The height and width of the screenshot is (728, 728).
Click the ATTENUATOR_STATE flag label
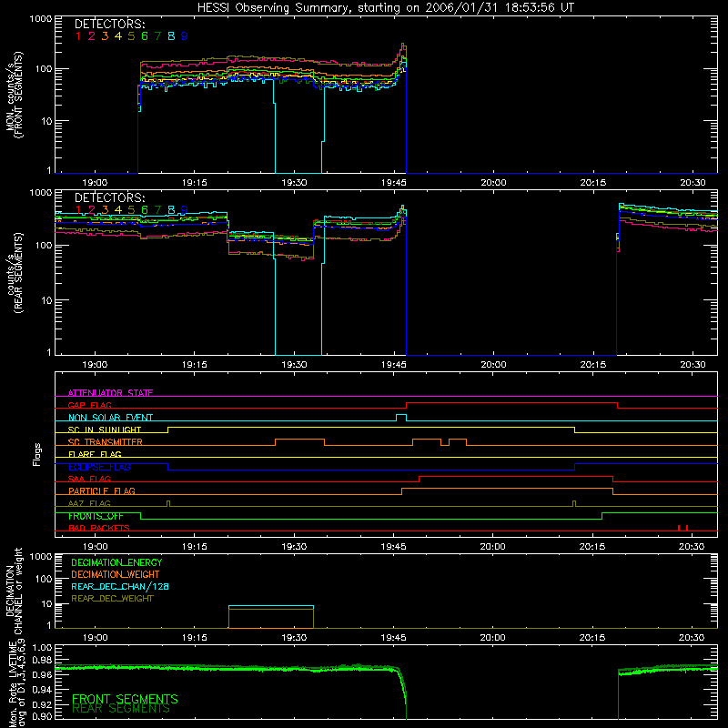tap(110, 393)
